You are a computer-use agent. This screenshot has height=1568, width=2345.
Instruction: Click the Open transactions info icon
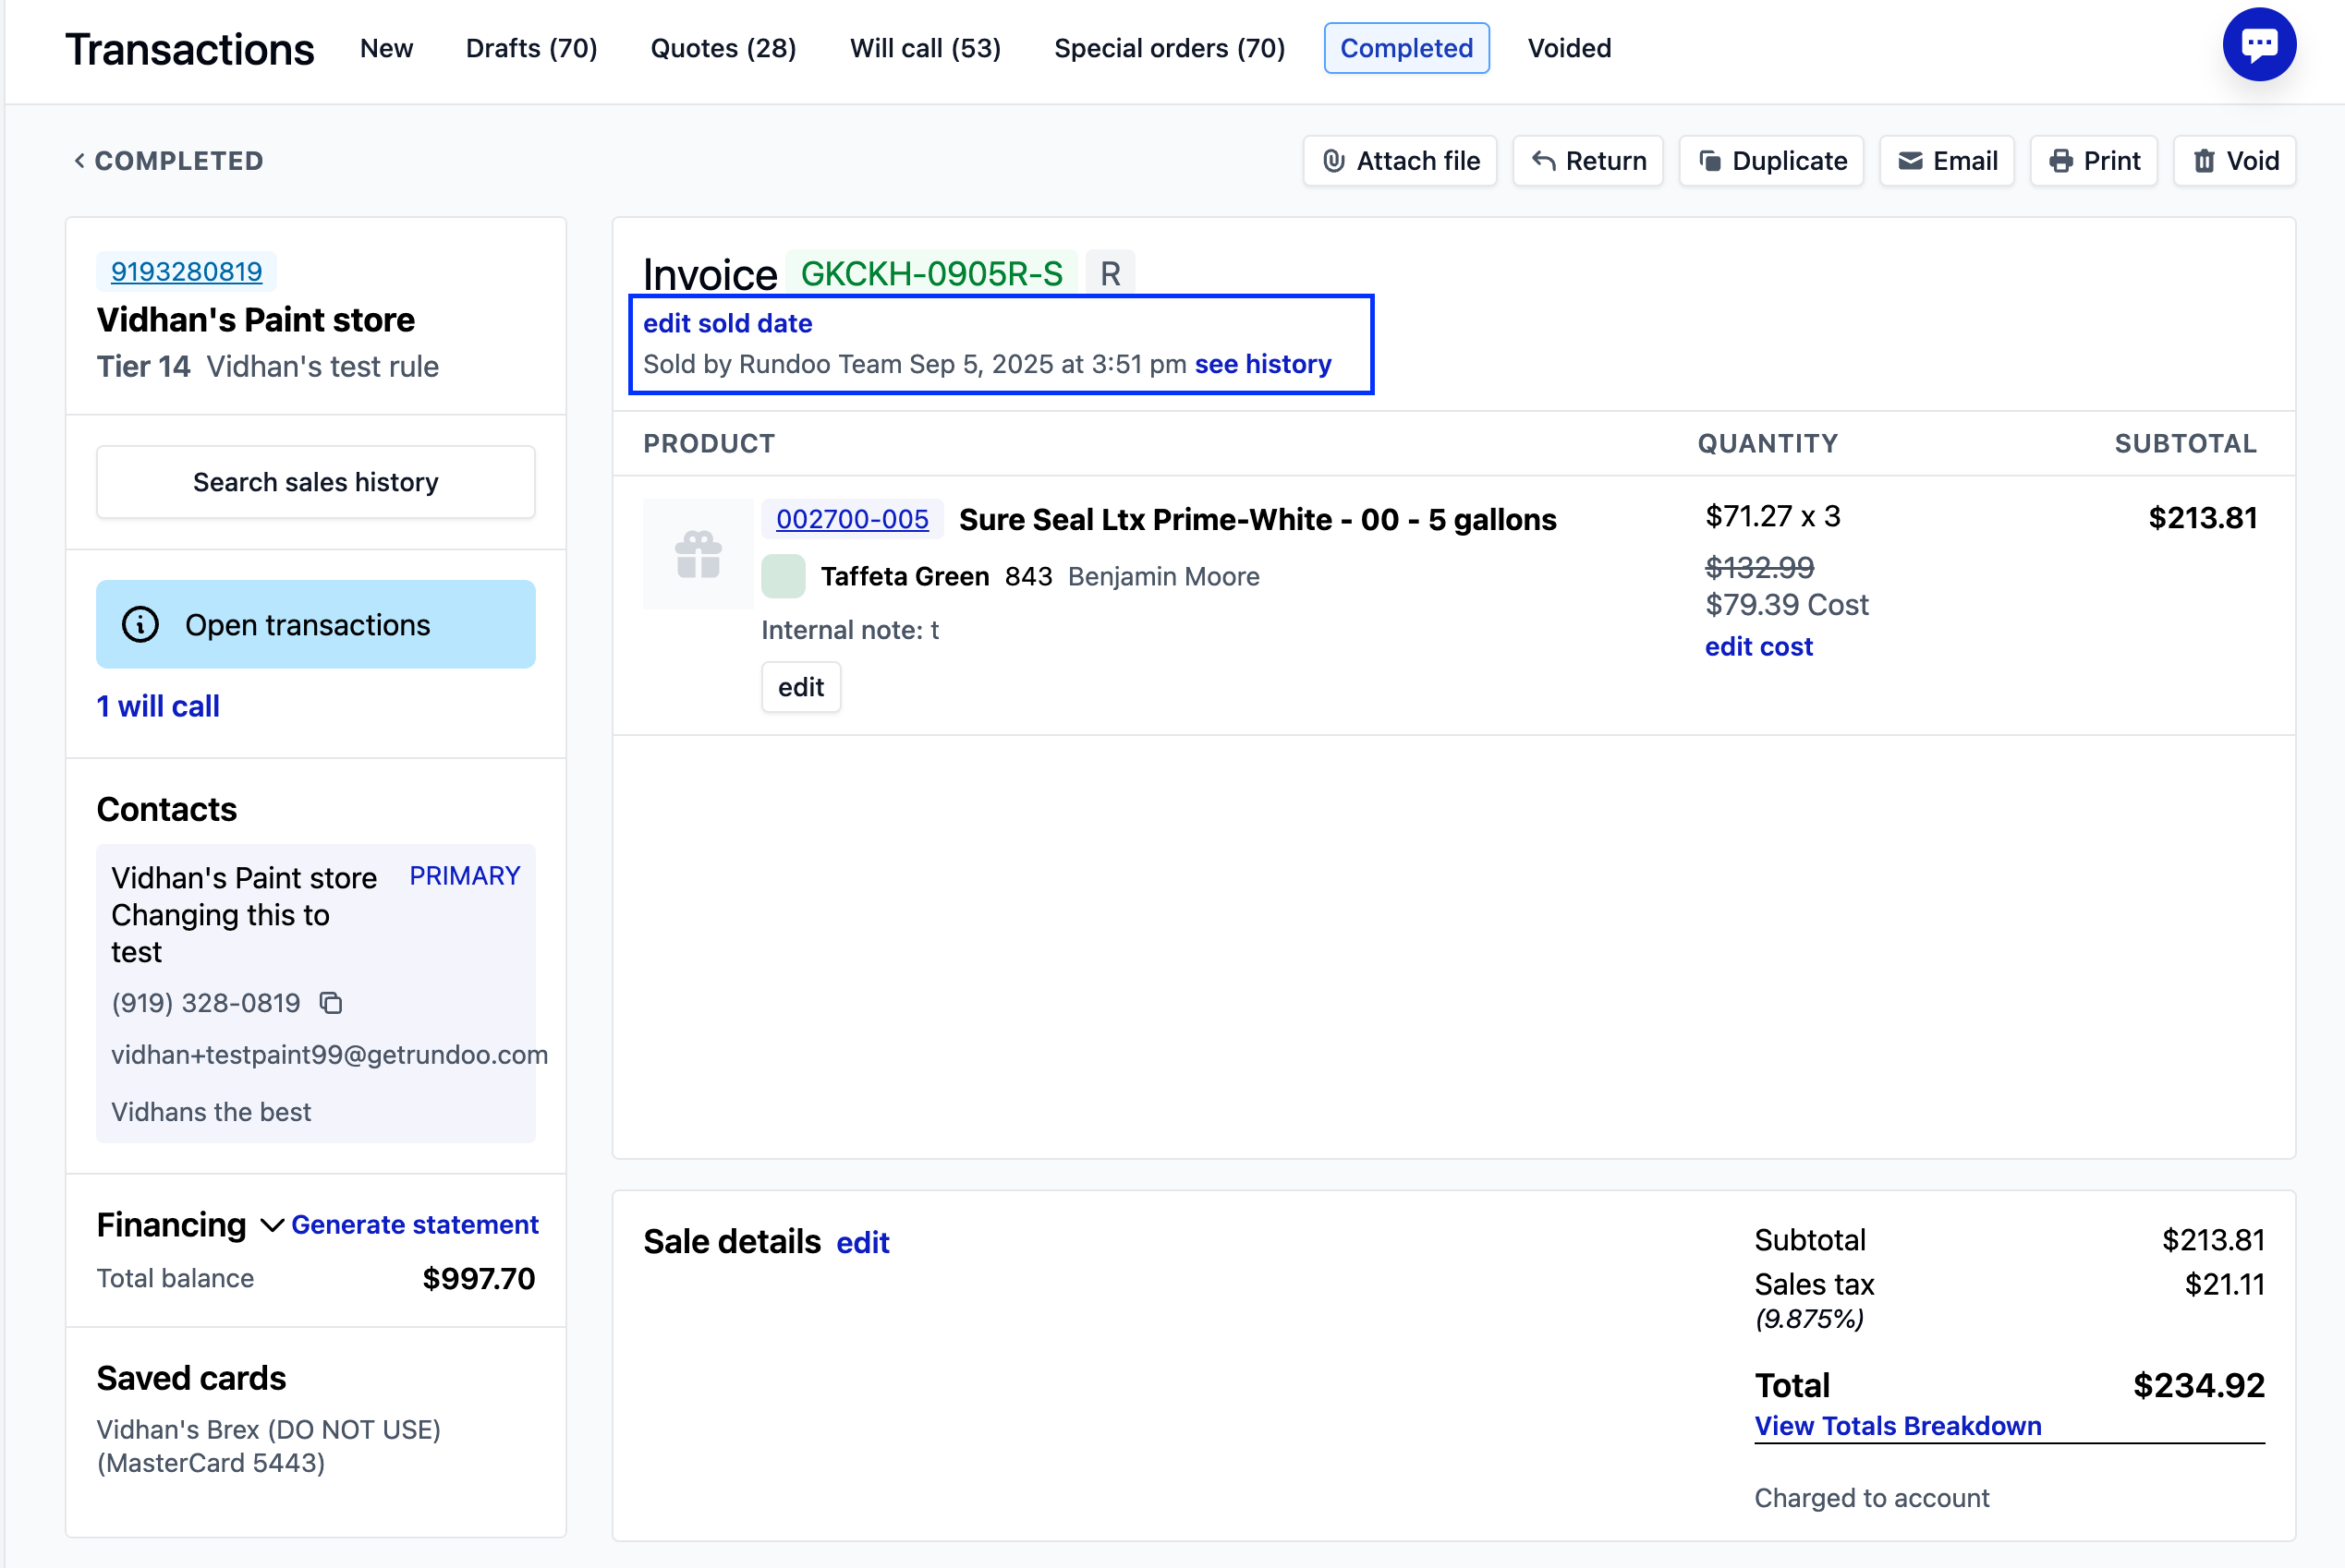click(140, 625)
